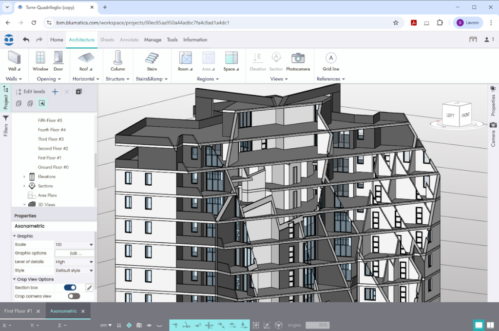Open the Scale dropdown in Properties
The image size is (499, 331).
(x=74, y=244)
